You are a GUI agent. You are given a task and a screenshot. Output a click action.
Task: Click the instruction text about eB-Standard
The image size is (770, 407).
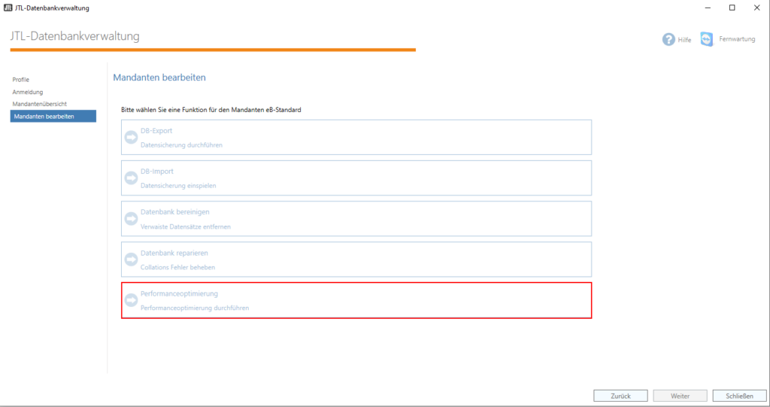211,110
